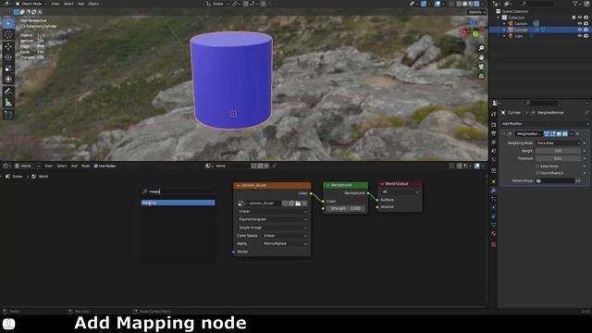
Task: Click the Add Modifier button
Action: pos(545,124)
